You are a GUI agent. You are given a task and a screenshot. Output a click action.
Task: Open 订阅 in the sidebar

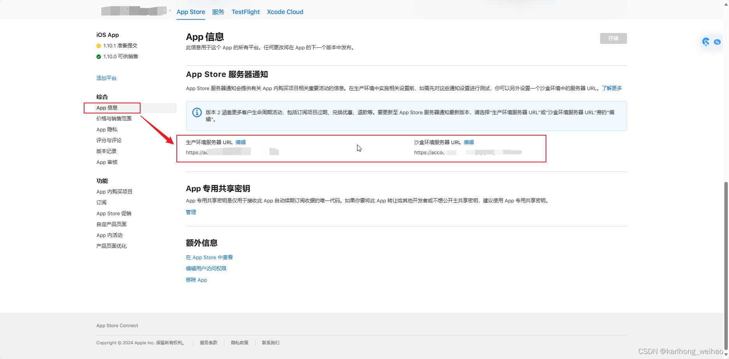click(x=102, y=202)
